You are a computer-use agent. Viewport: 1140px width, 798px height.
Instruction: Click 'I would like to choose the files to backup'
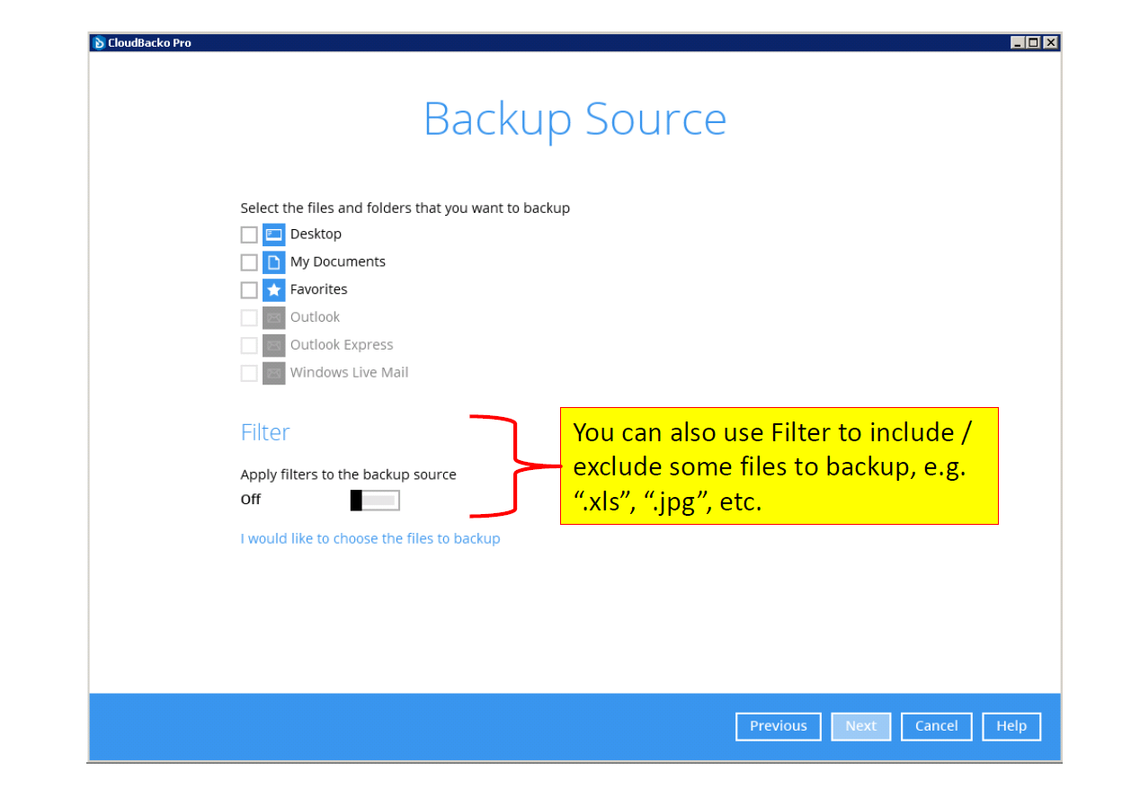click(x=370, y=538)
